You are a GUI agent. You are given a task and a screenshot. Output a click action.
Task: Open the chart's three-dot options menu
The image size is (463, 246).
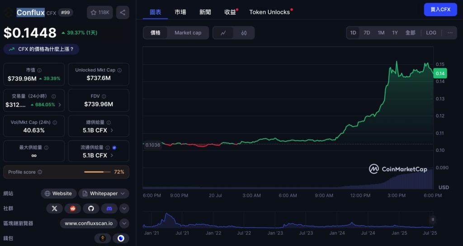click(x=450, y=33)
